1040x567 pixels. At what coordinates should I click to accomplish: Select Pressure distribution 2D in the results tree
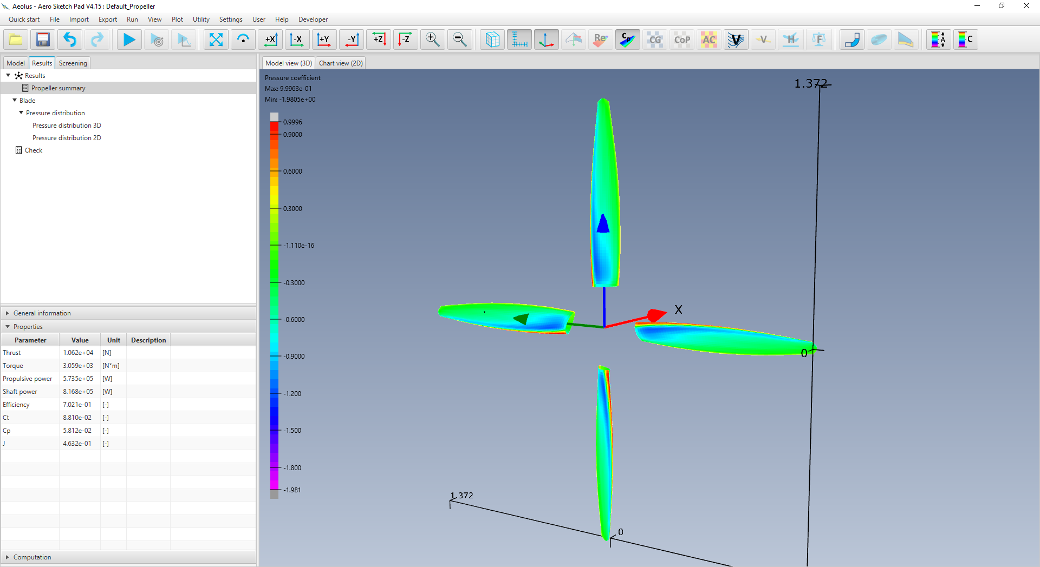67,137
